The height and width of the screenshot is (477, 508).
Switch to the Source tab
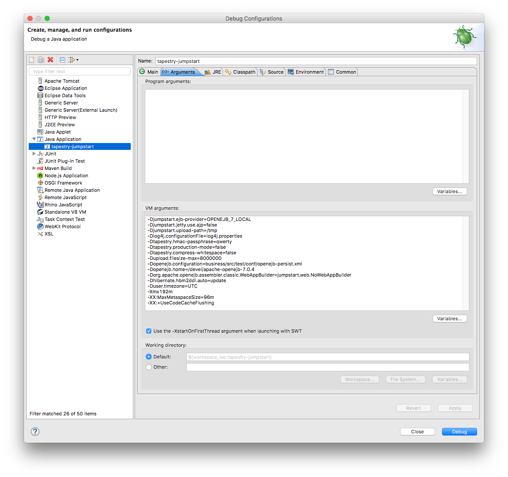click(x=272, y=72)
